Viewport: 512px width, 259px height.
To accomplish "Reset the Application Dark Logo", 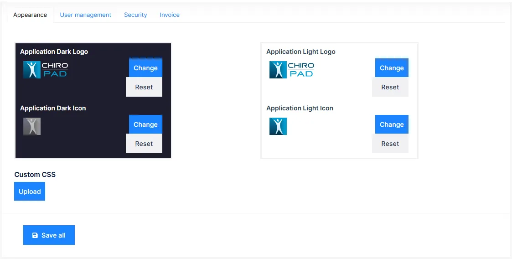I will [144, 87].
